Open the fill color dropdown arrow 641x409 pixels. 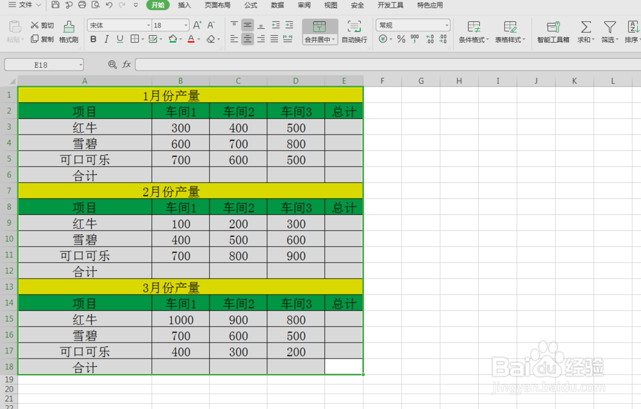[181, 40]
